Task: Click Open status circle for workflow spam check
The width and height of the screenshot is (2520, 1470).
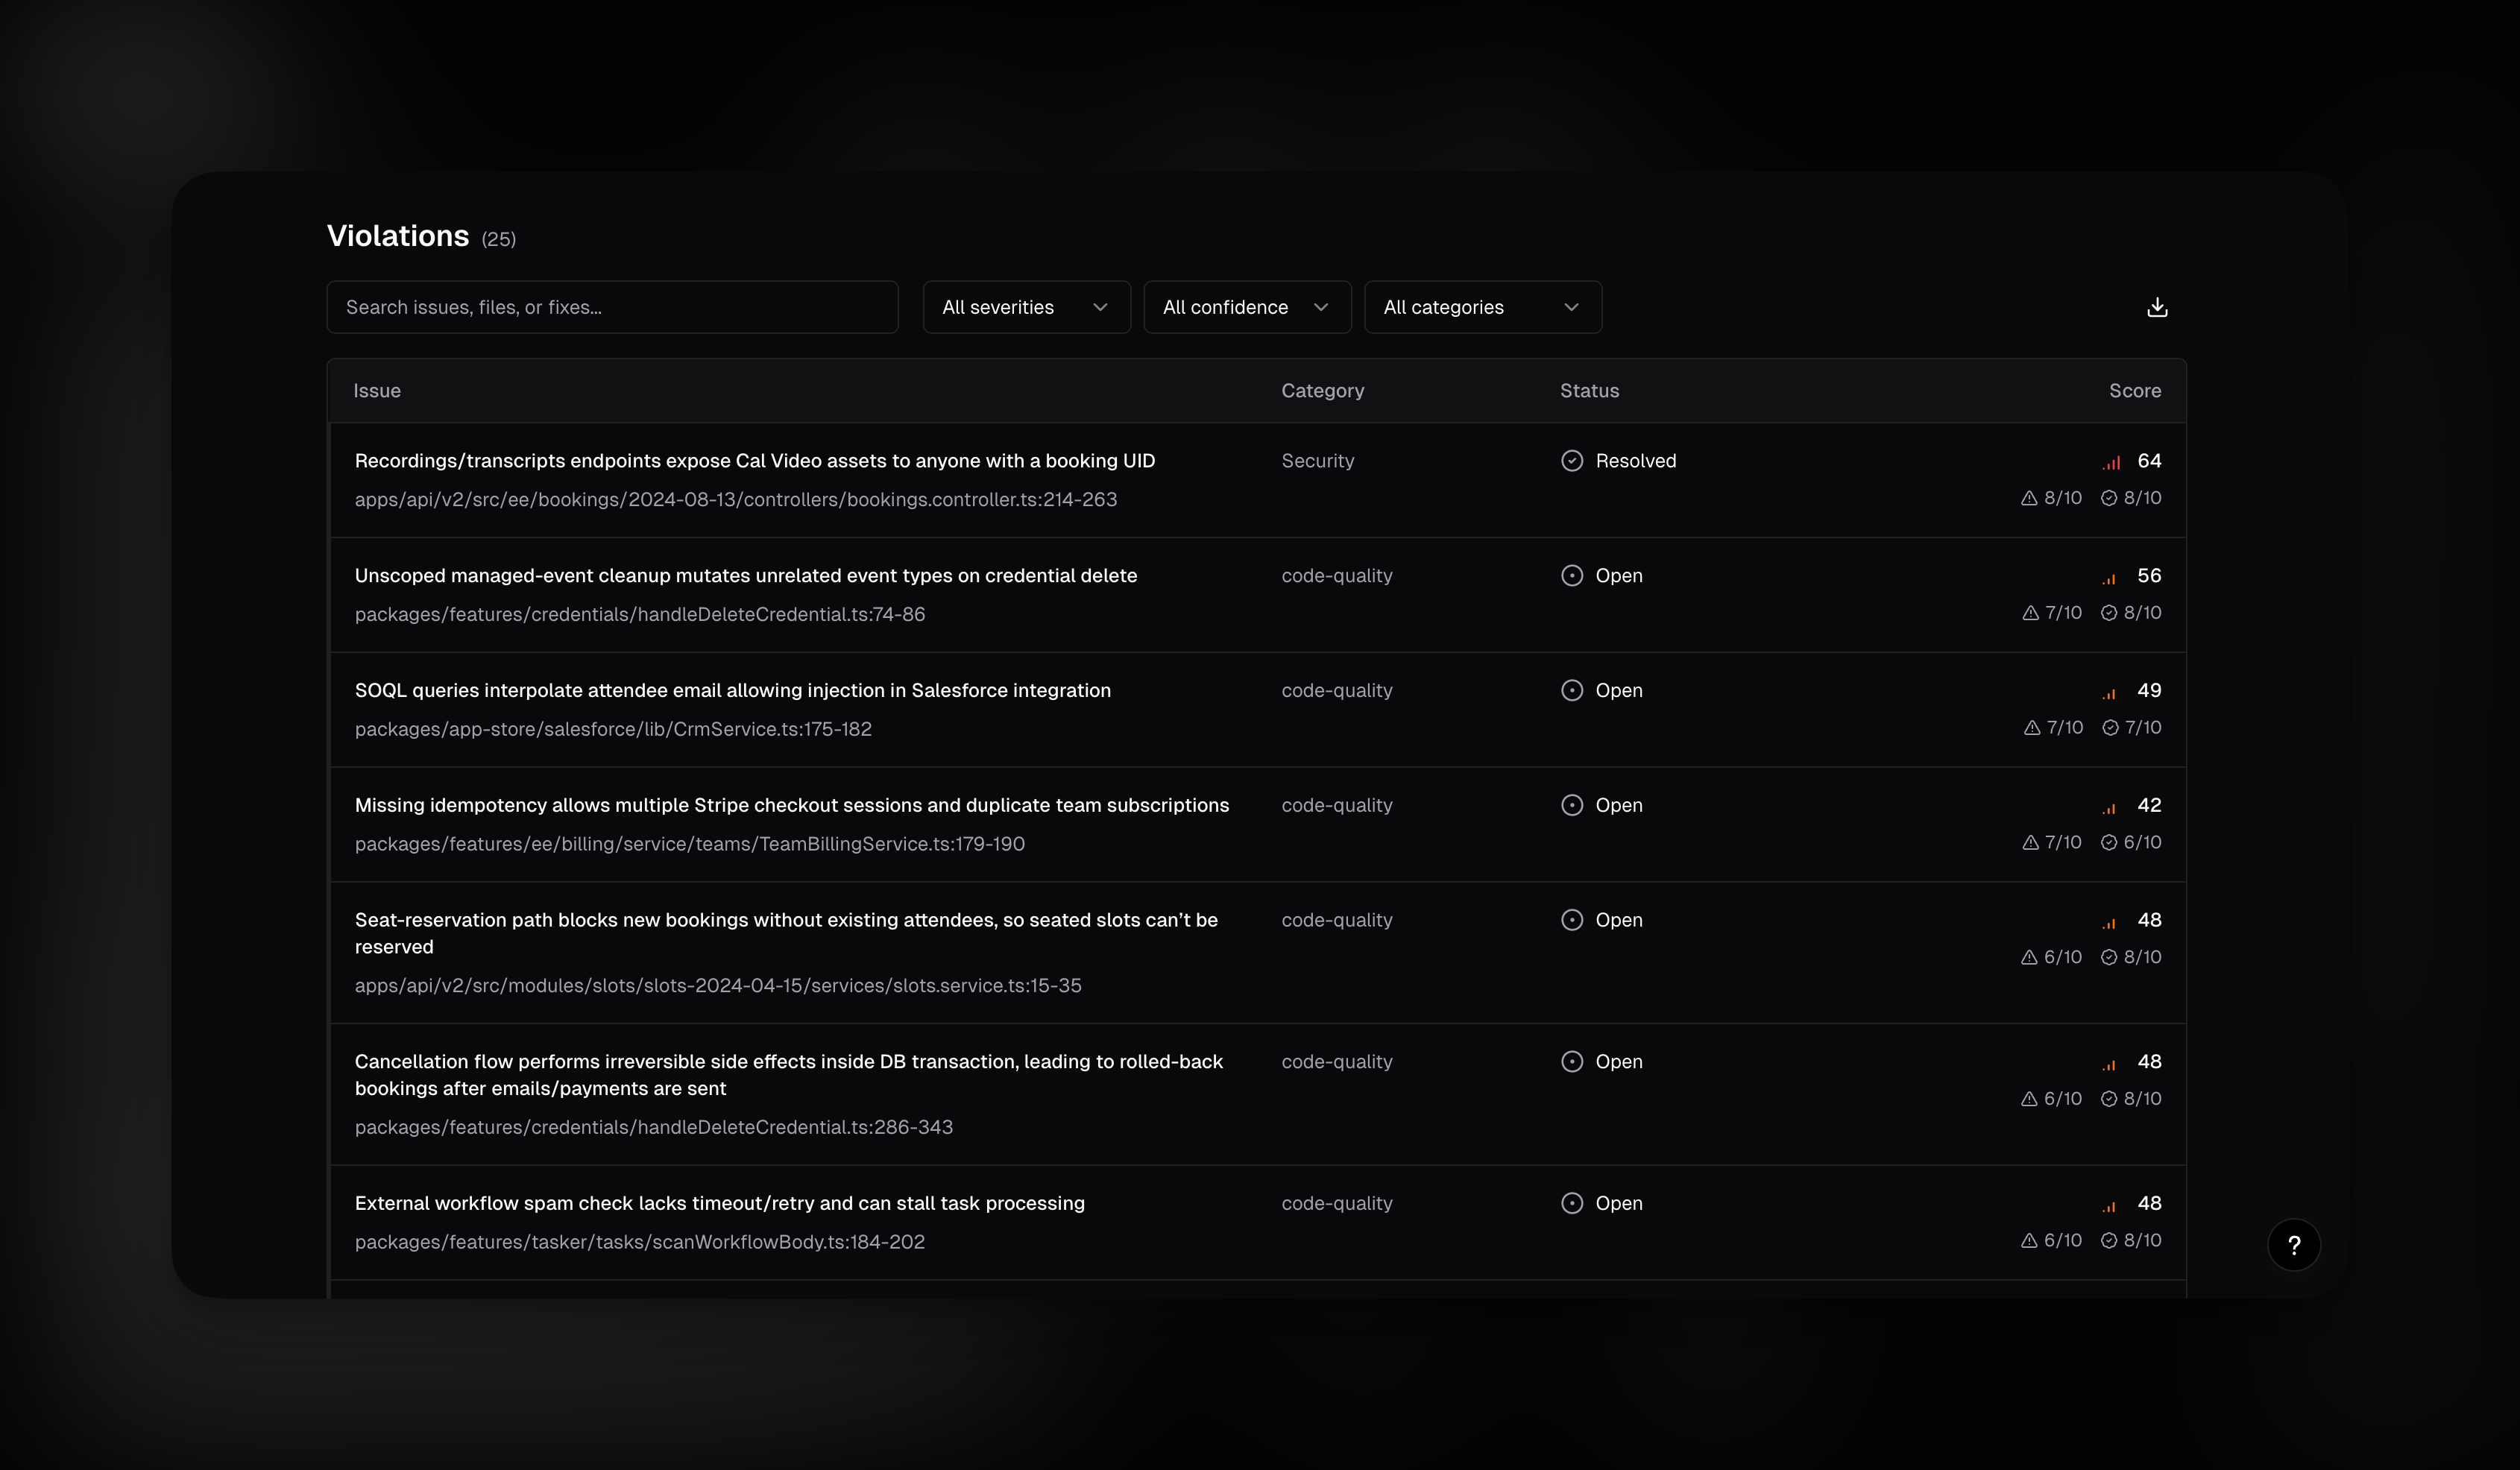Action: pyautogui.click(x=1572, y=1204)
